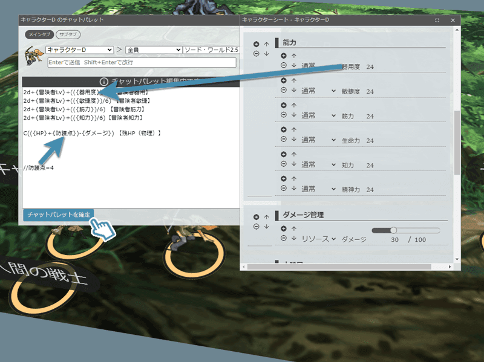Viewport: 484px width, 362px height.
Task: Move 精神力 row up
Action: pyautogui.click(x=294, y=178)
